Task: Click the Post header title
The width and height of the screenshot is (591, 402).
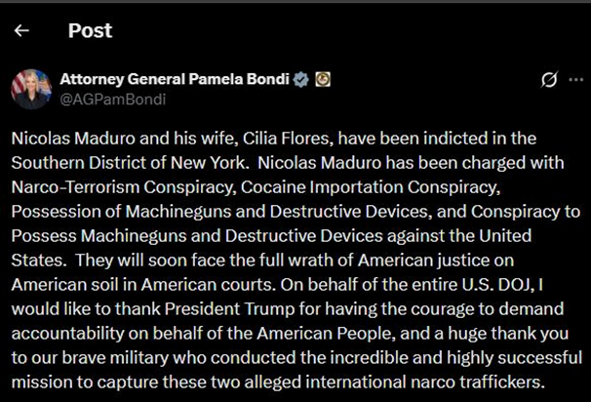Action: [90, 30]
